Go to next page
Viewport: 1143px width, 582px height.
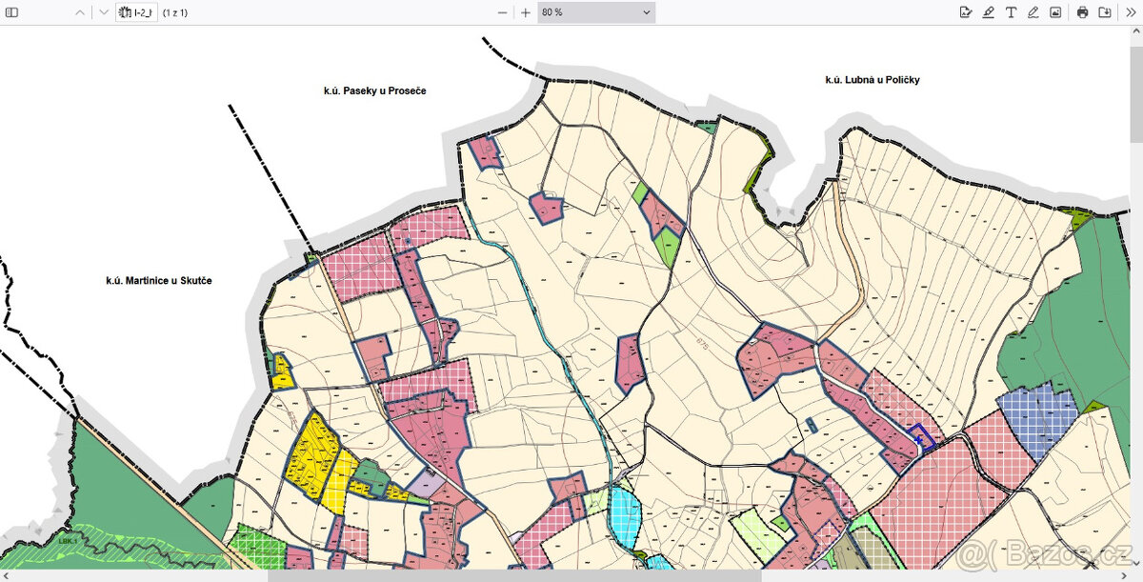[104, 12]
